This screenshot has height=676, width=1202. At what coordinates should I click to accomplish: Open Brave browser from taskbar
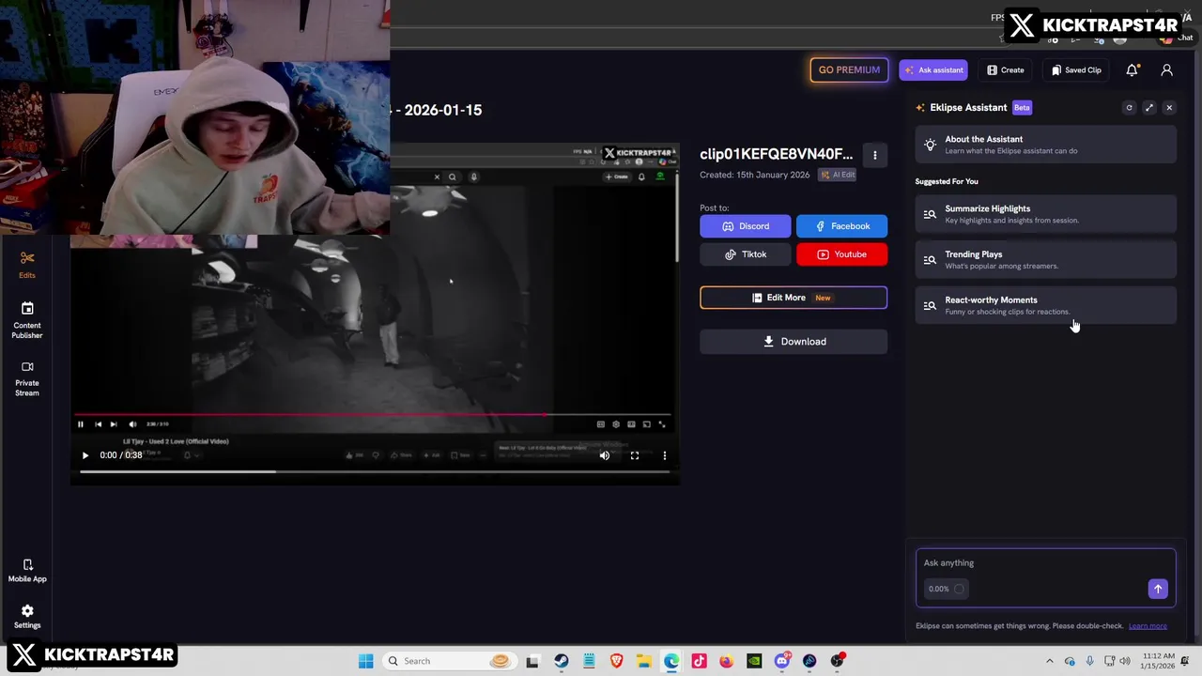(616, 661)
